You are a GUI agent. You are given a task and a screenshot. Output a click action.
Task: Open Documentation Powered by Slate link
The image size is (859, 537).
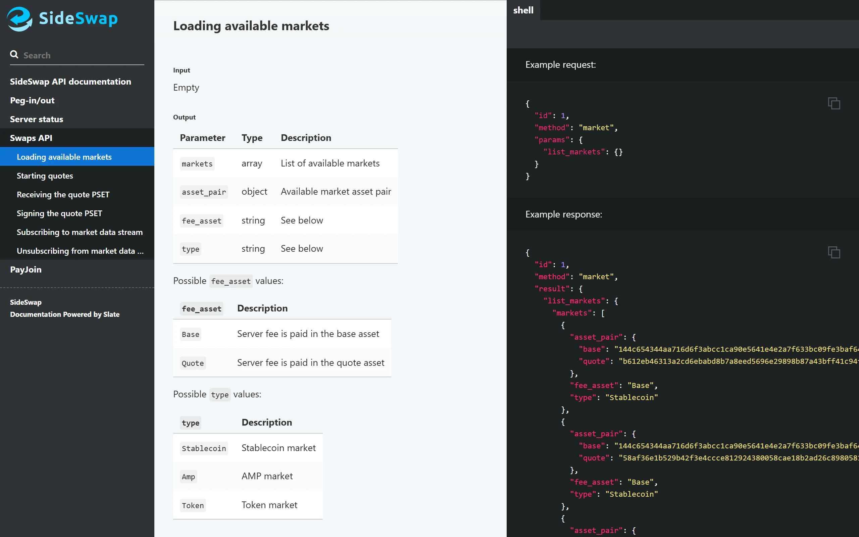point(65,314)
